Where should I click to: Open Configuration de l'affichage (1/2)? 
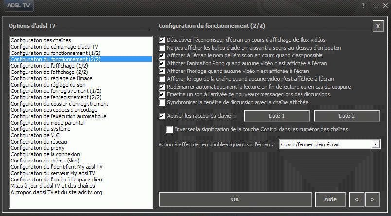(81, 66)
